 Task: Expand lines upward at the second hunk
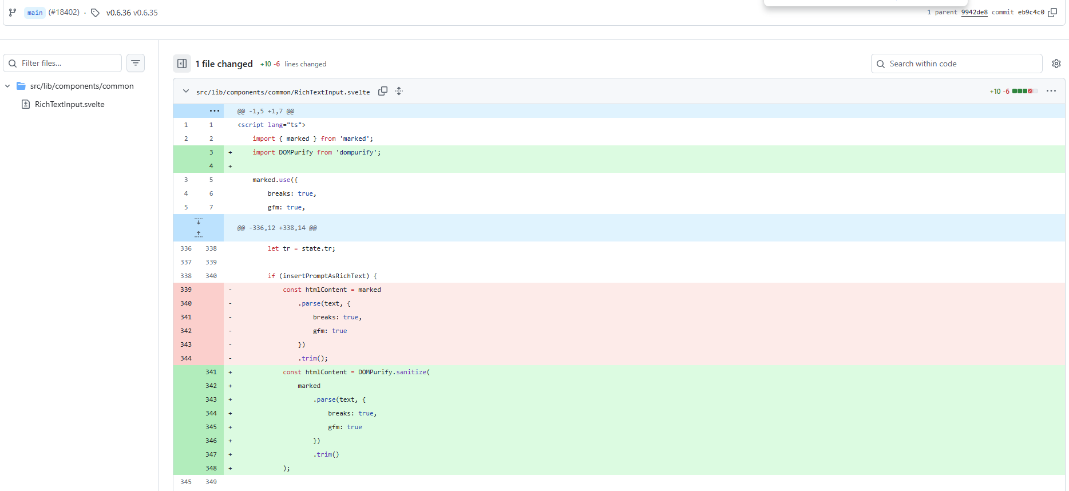pos(199,234)
